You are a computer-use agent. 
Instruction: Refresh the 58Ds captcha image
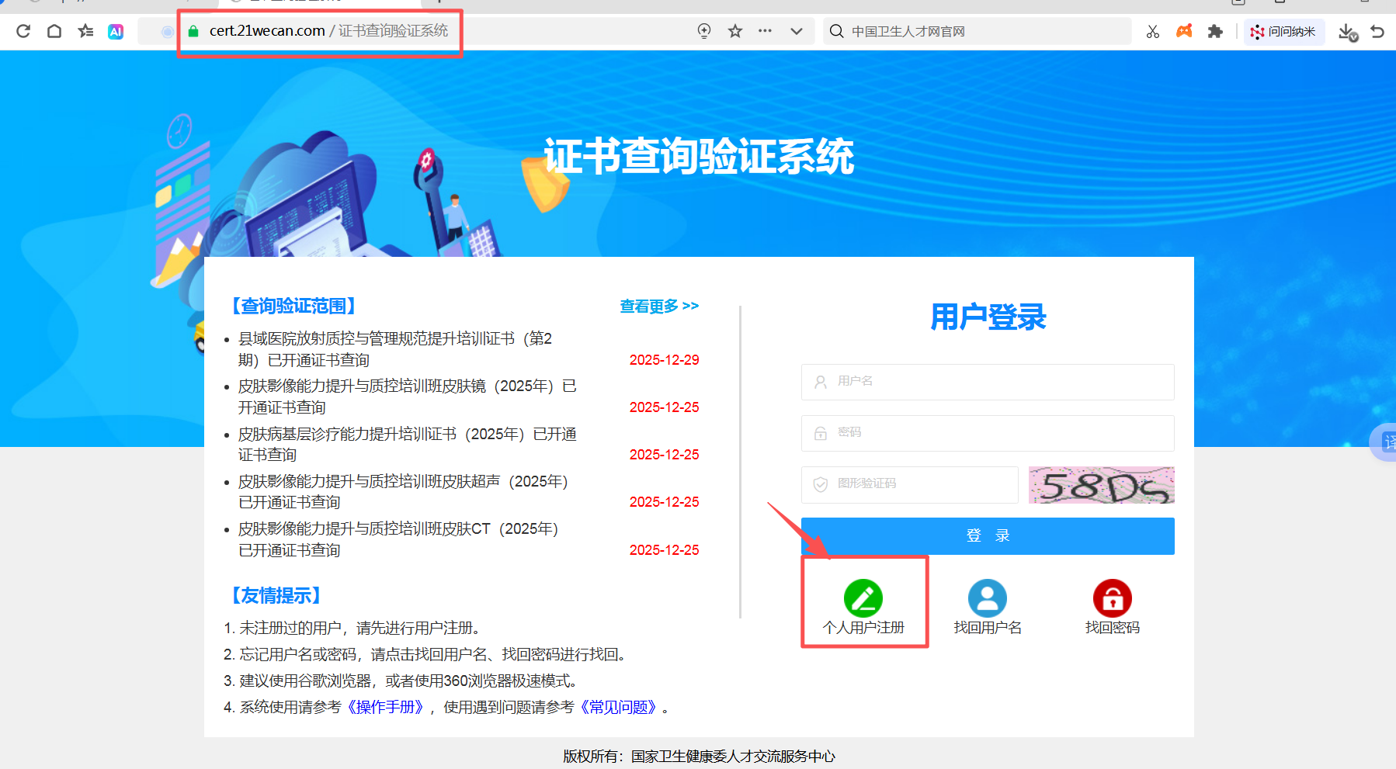(1101, 485)
